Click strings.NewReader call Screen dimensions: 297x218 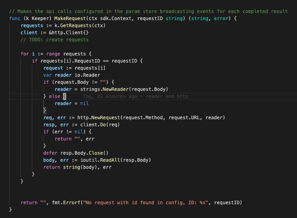tap(104, 89)
